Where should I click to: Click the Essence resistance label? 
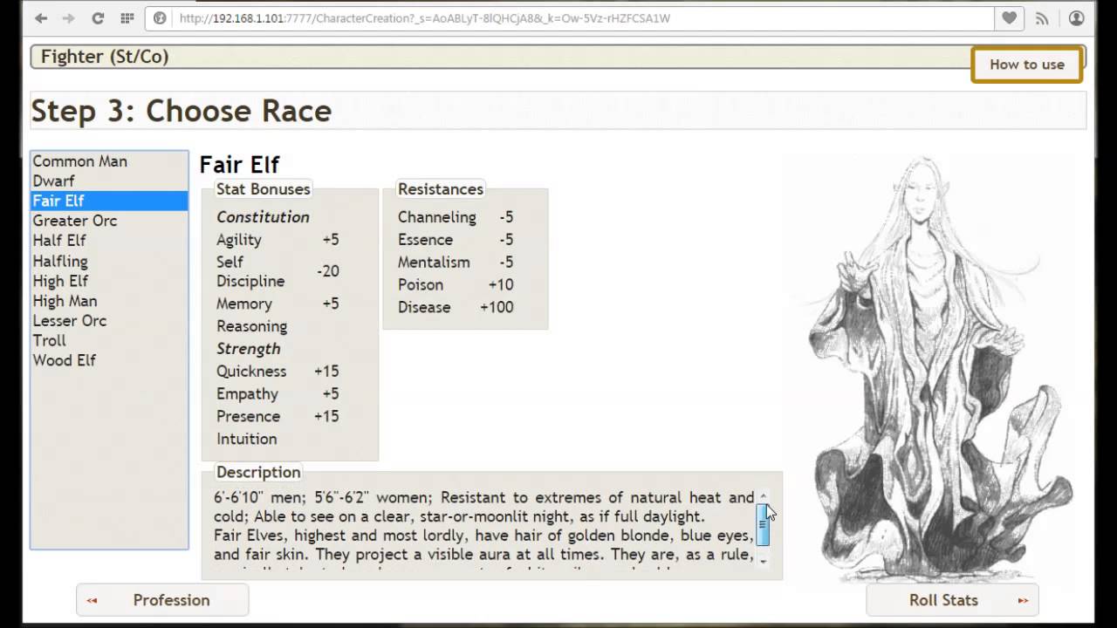coord(426,240)
